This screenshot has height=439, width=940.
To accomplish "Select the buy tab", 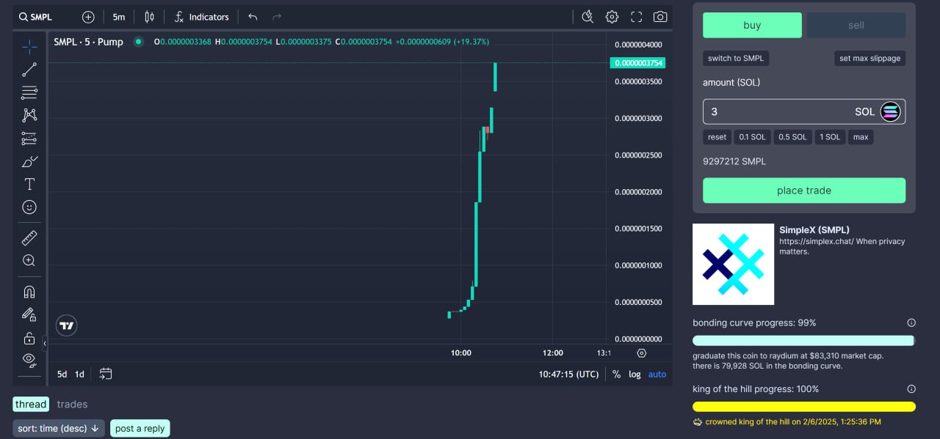I will coord(752,25).
